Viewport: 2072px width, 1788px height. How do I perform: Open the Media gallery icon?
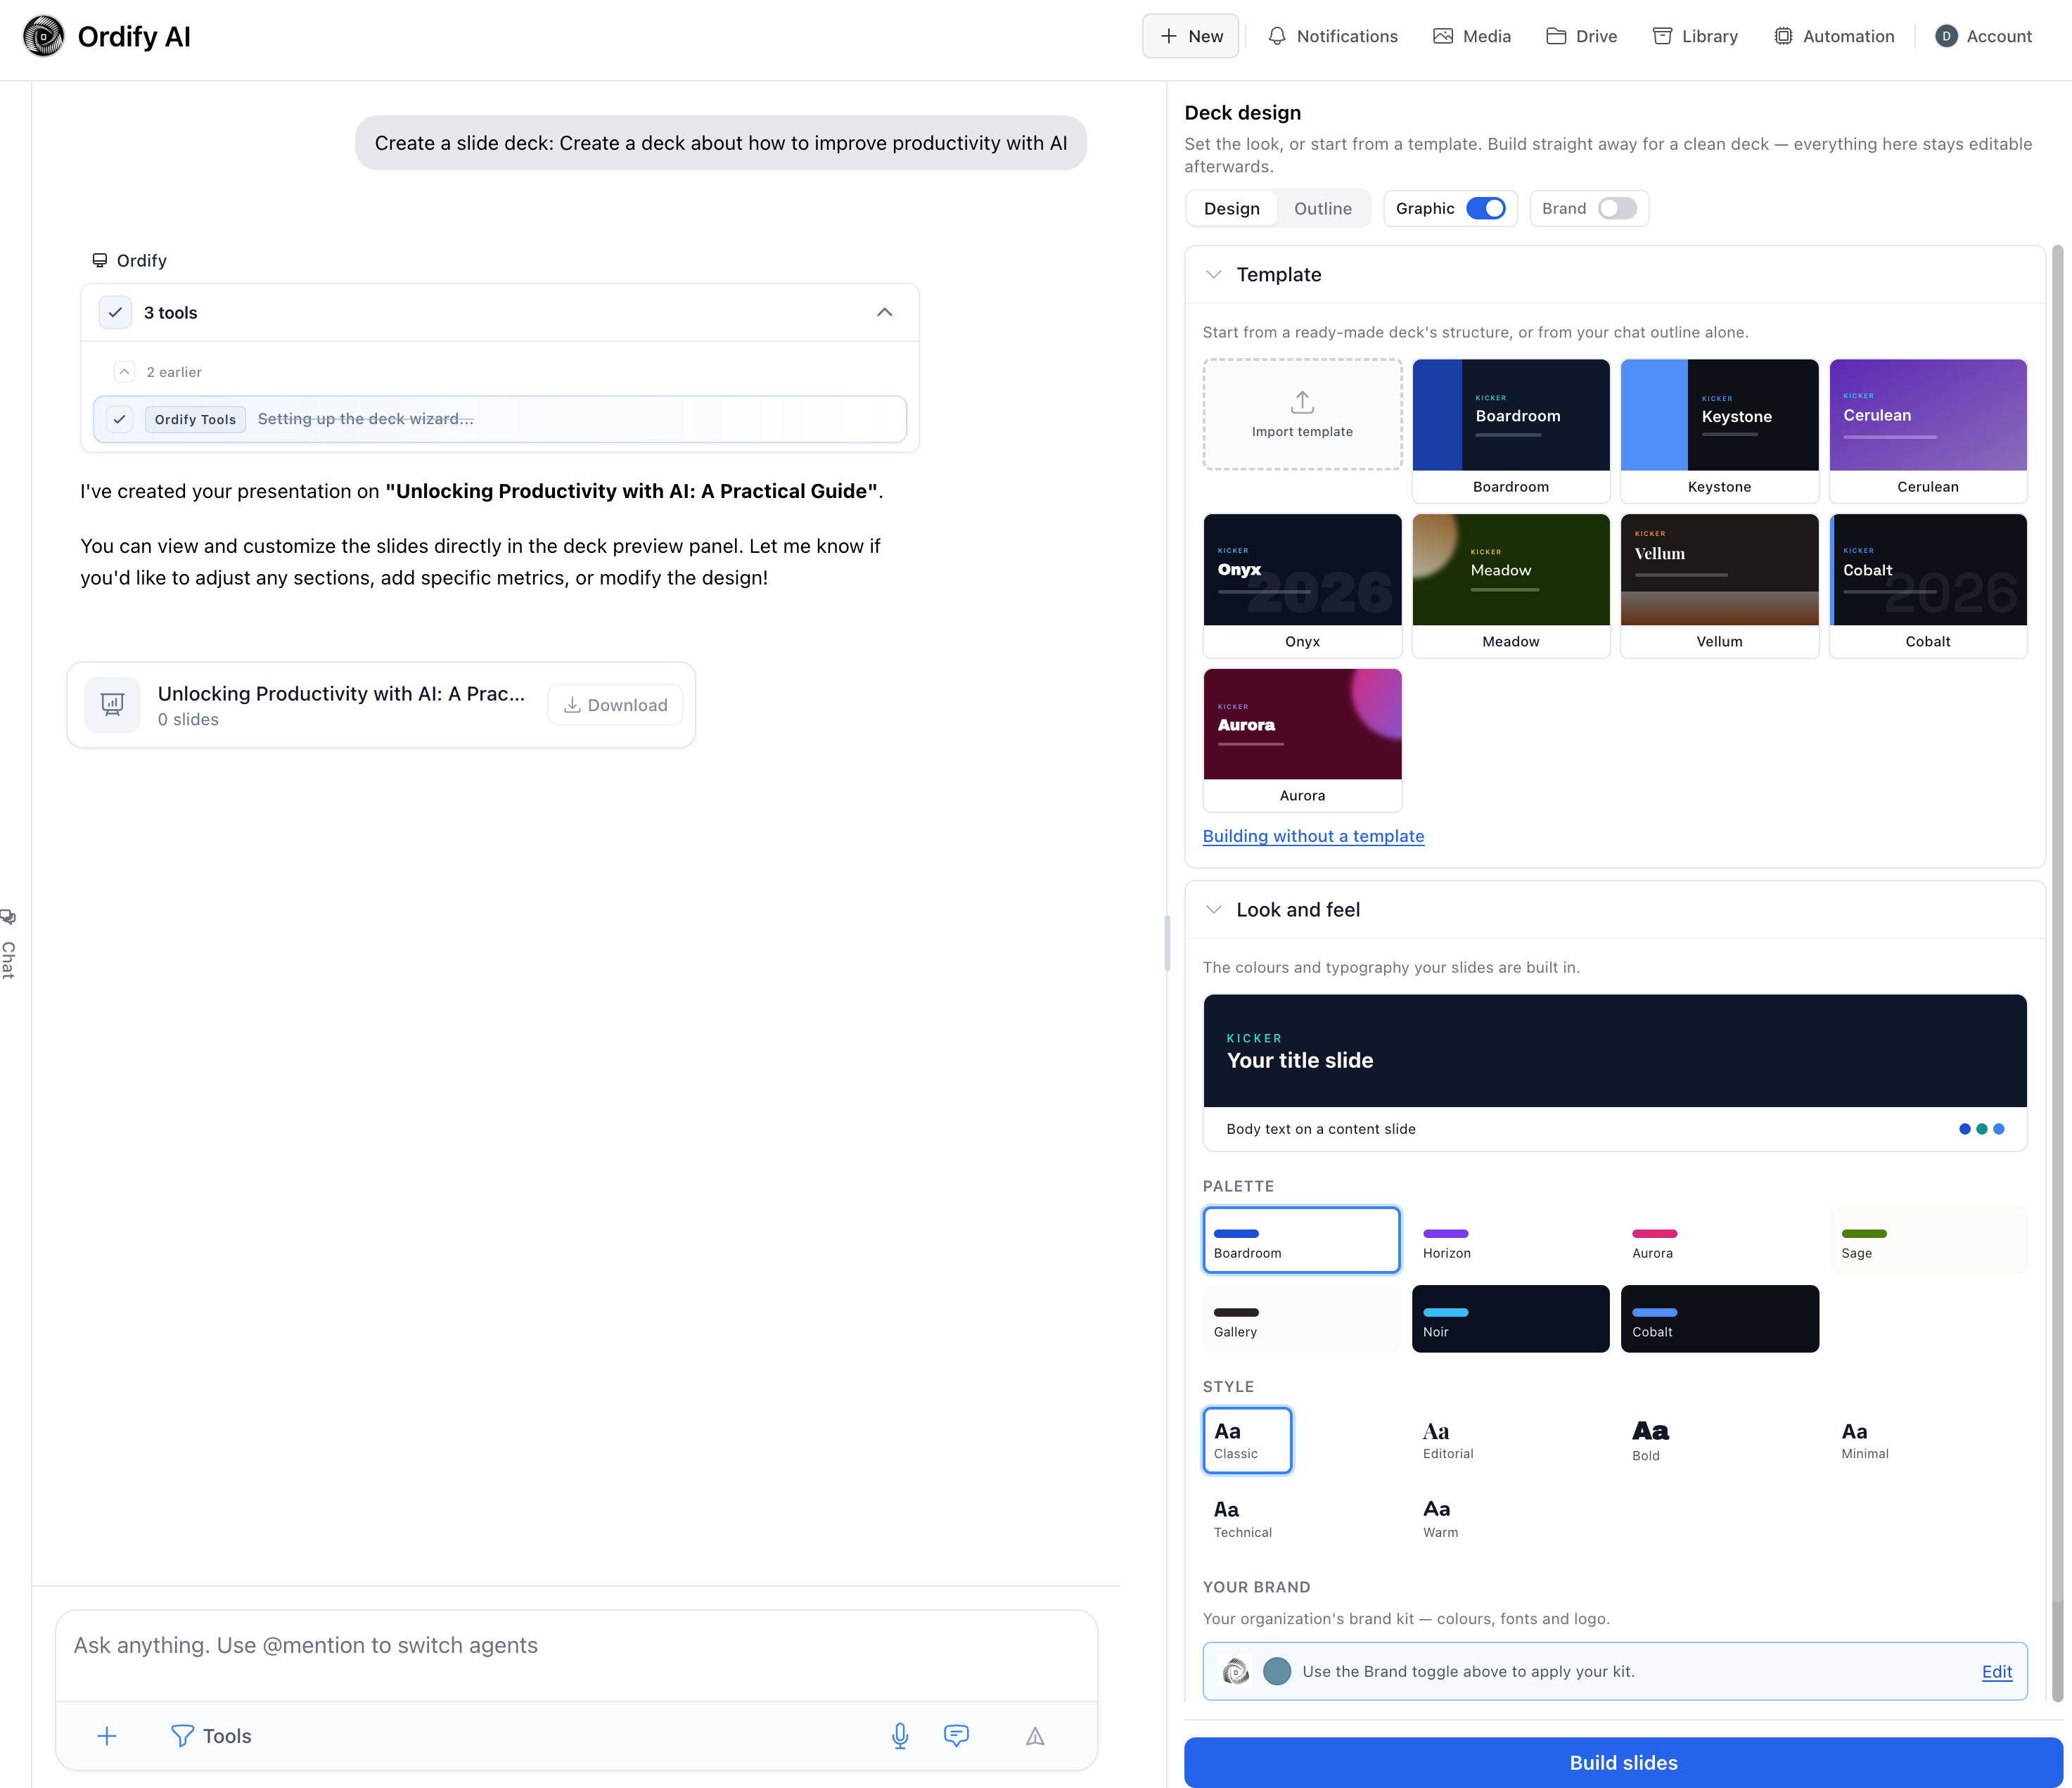pos(1442,37)
